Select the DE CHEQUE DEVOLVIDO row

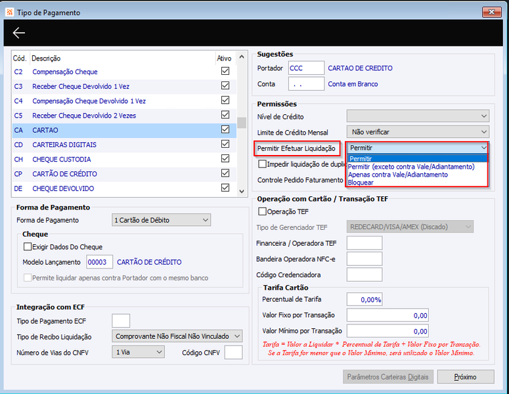pyautogui.click(x=124, y=188)
